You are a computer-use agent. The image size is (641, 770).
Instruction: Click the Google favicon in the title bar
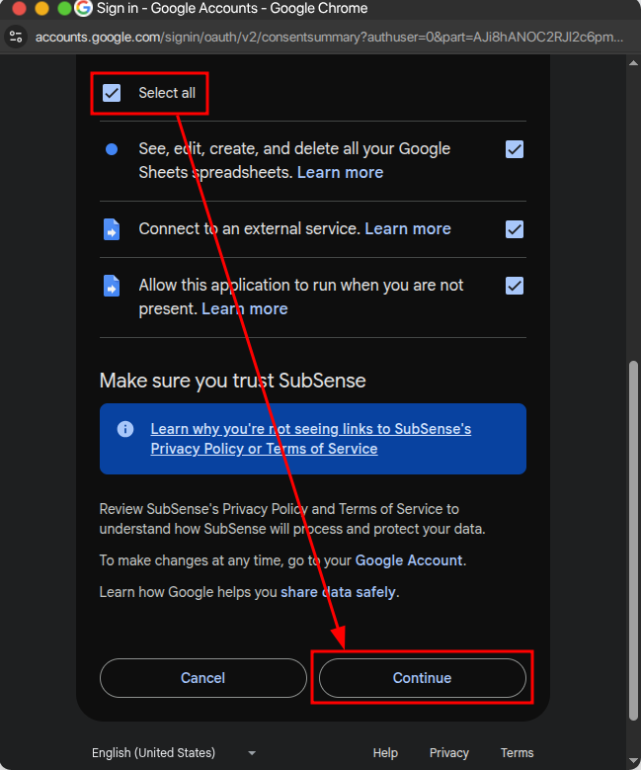point(84,9)
